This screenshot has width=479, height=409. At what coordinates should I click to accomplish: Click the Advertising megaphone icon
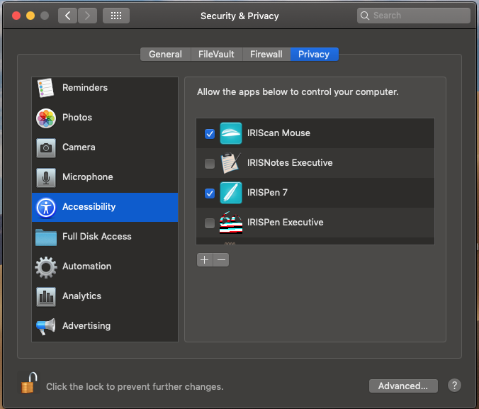(x=46, y=326)
